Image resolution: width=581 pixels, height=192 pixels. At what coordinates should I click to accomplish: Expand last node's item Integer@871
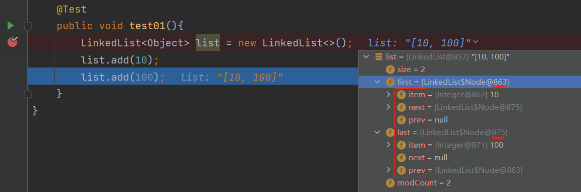[x=389, y=145]
